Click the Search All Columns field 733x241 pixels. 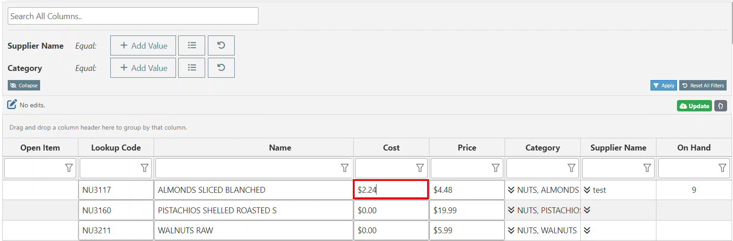tap(133, 16)
